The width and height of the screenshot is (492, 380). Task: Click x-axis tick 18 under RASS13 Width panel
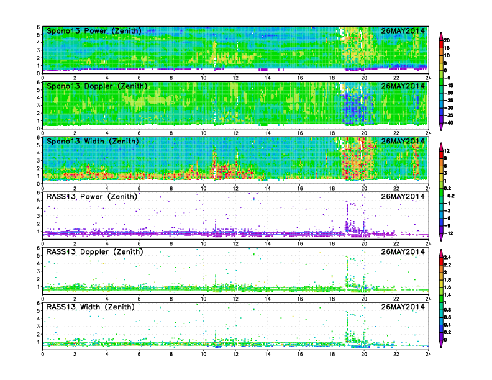(x=332, y=354)
